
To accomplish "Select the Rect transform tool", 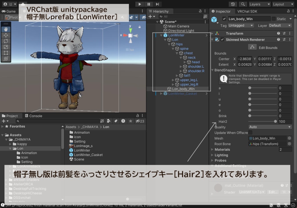I will click(x=6, y=53).
